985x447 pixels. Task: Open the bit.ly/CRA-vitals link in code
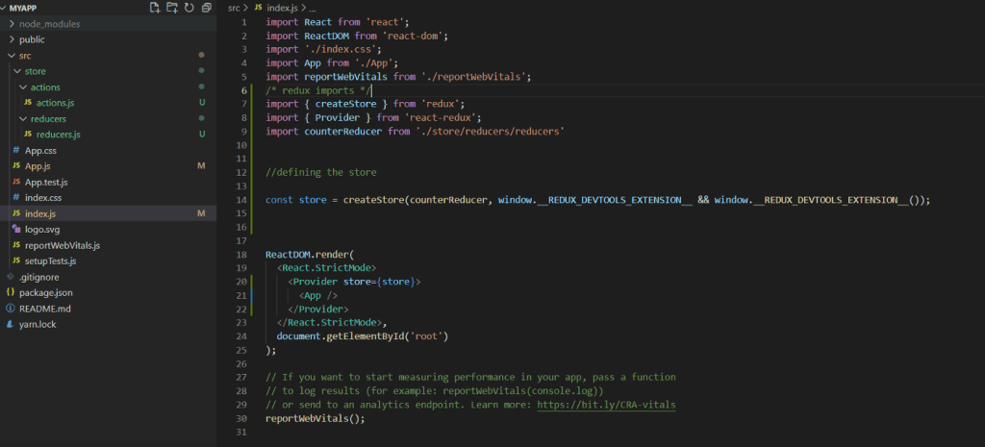(607, 405)
